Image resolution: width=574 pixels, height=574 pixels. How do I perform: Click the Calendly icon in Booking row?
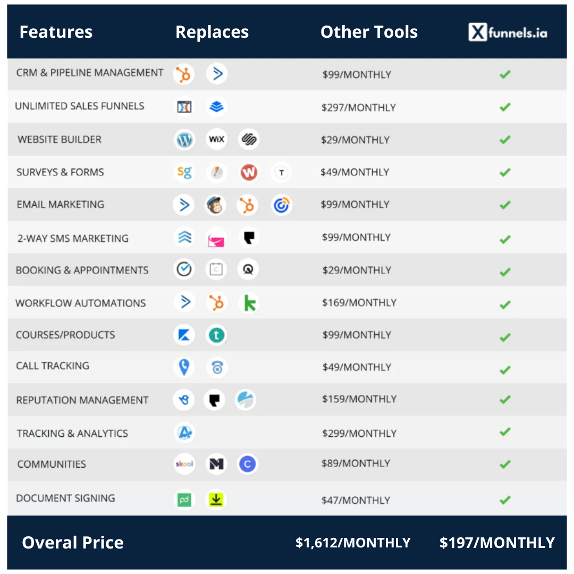pos(184,269)
